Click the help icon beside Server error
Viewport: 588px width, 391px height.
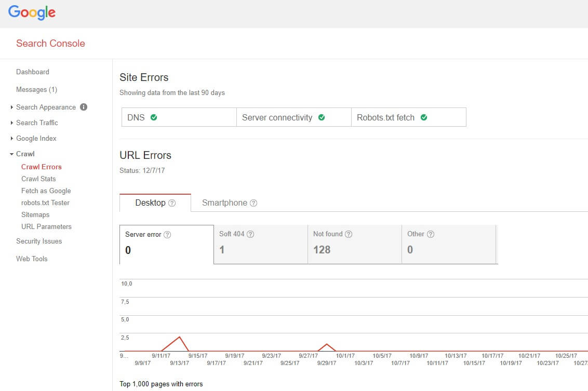(x=167, y=234)
